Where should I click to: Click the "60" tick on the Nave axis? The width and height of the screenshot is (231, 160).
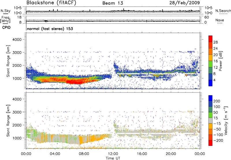[x=206, y=17]
